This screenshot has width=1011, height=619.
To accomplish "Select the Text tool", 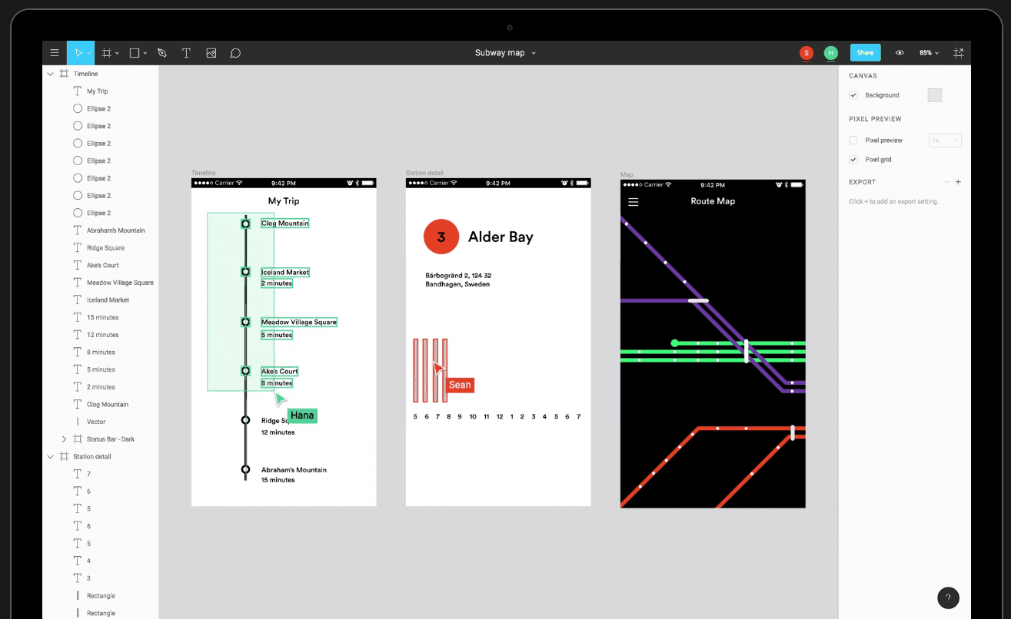I will point(186,53).
